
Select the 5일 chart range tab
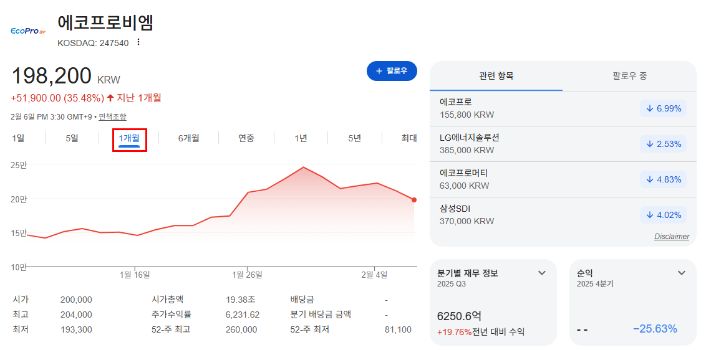pos(72,138)
